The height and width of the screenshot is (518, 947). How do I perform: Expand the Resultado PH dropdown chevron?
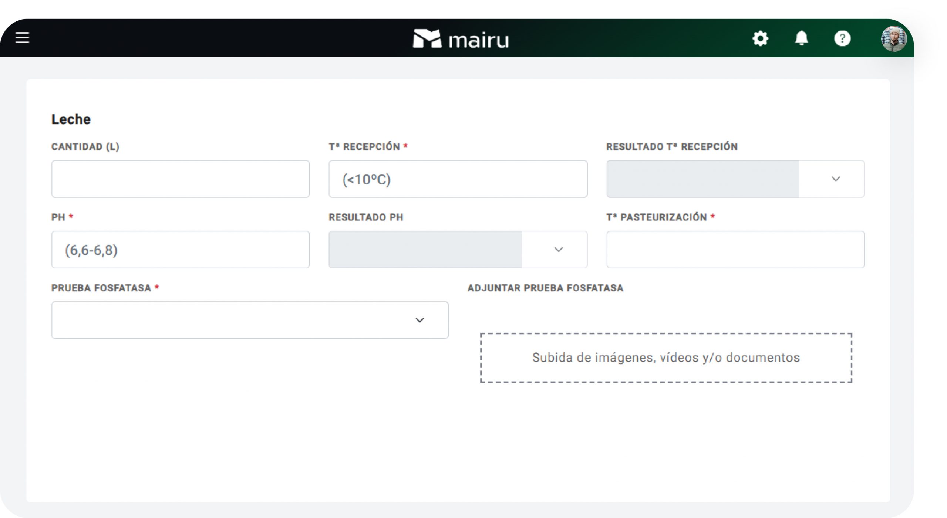tap(558, 250)
